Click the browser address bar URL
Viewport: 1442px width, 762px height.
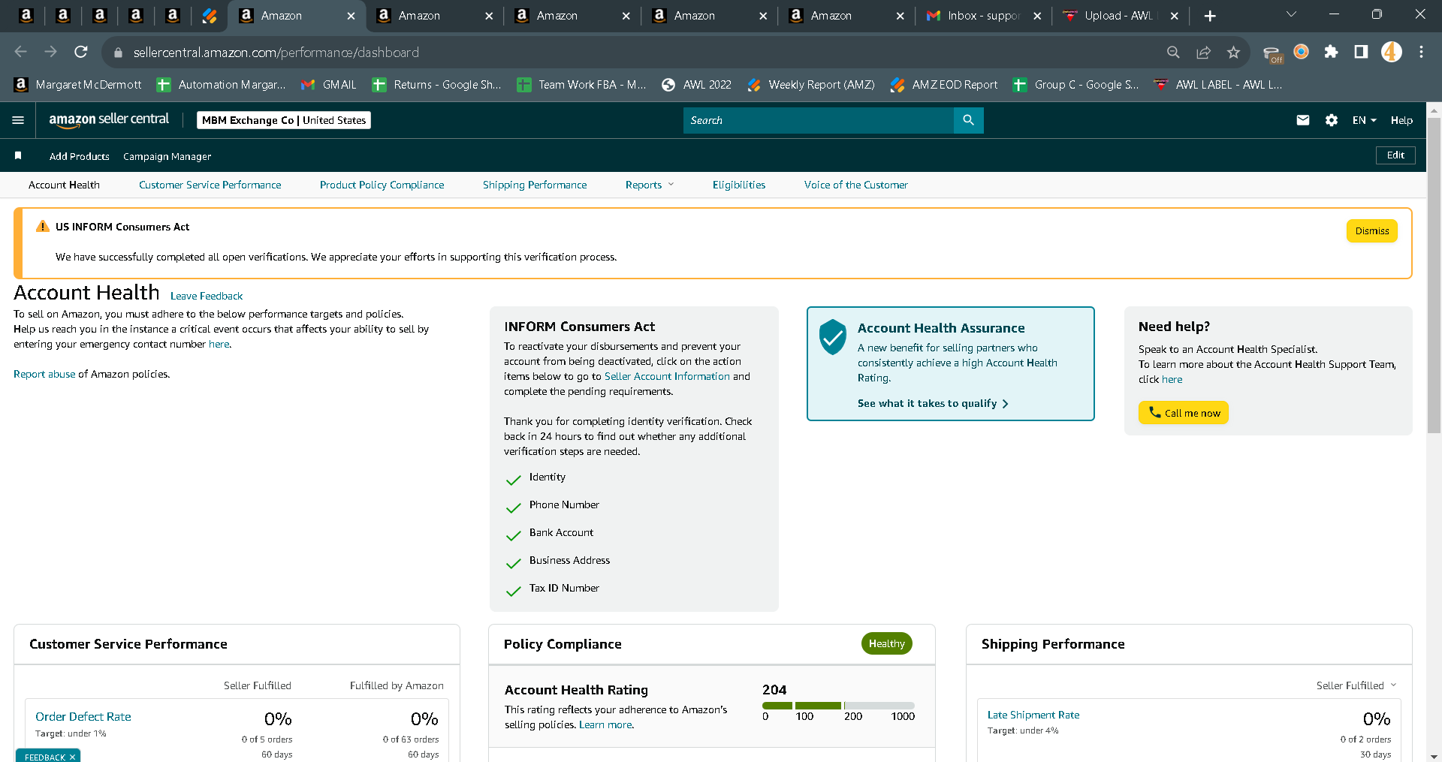(x=276, y=53)
